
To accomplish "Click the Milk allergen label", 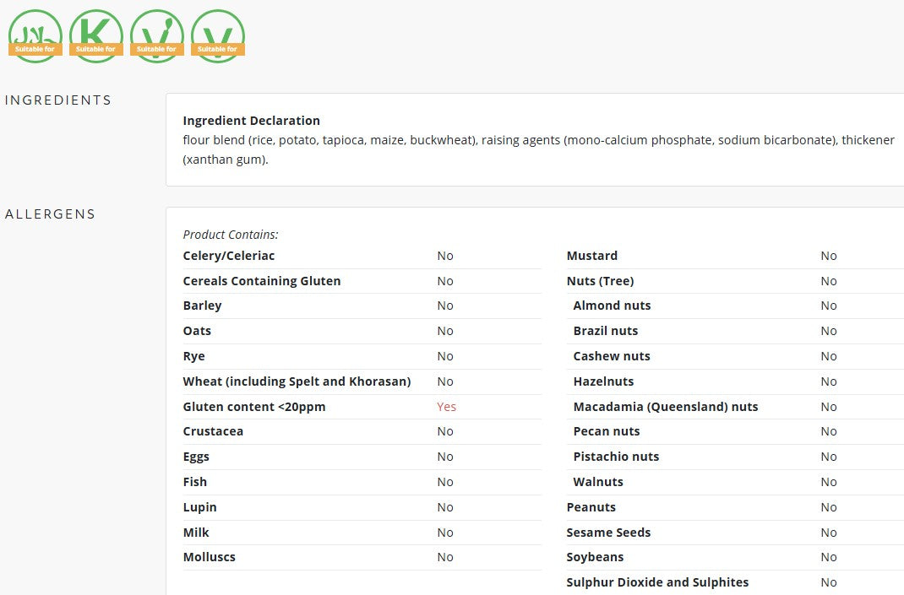I will click(196, 533).
